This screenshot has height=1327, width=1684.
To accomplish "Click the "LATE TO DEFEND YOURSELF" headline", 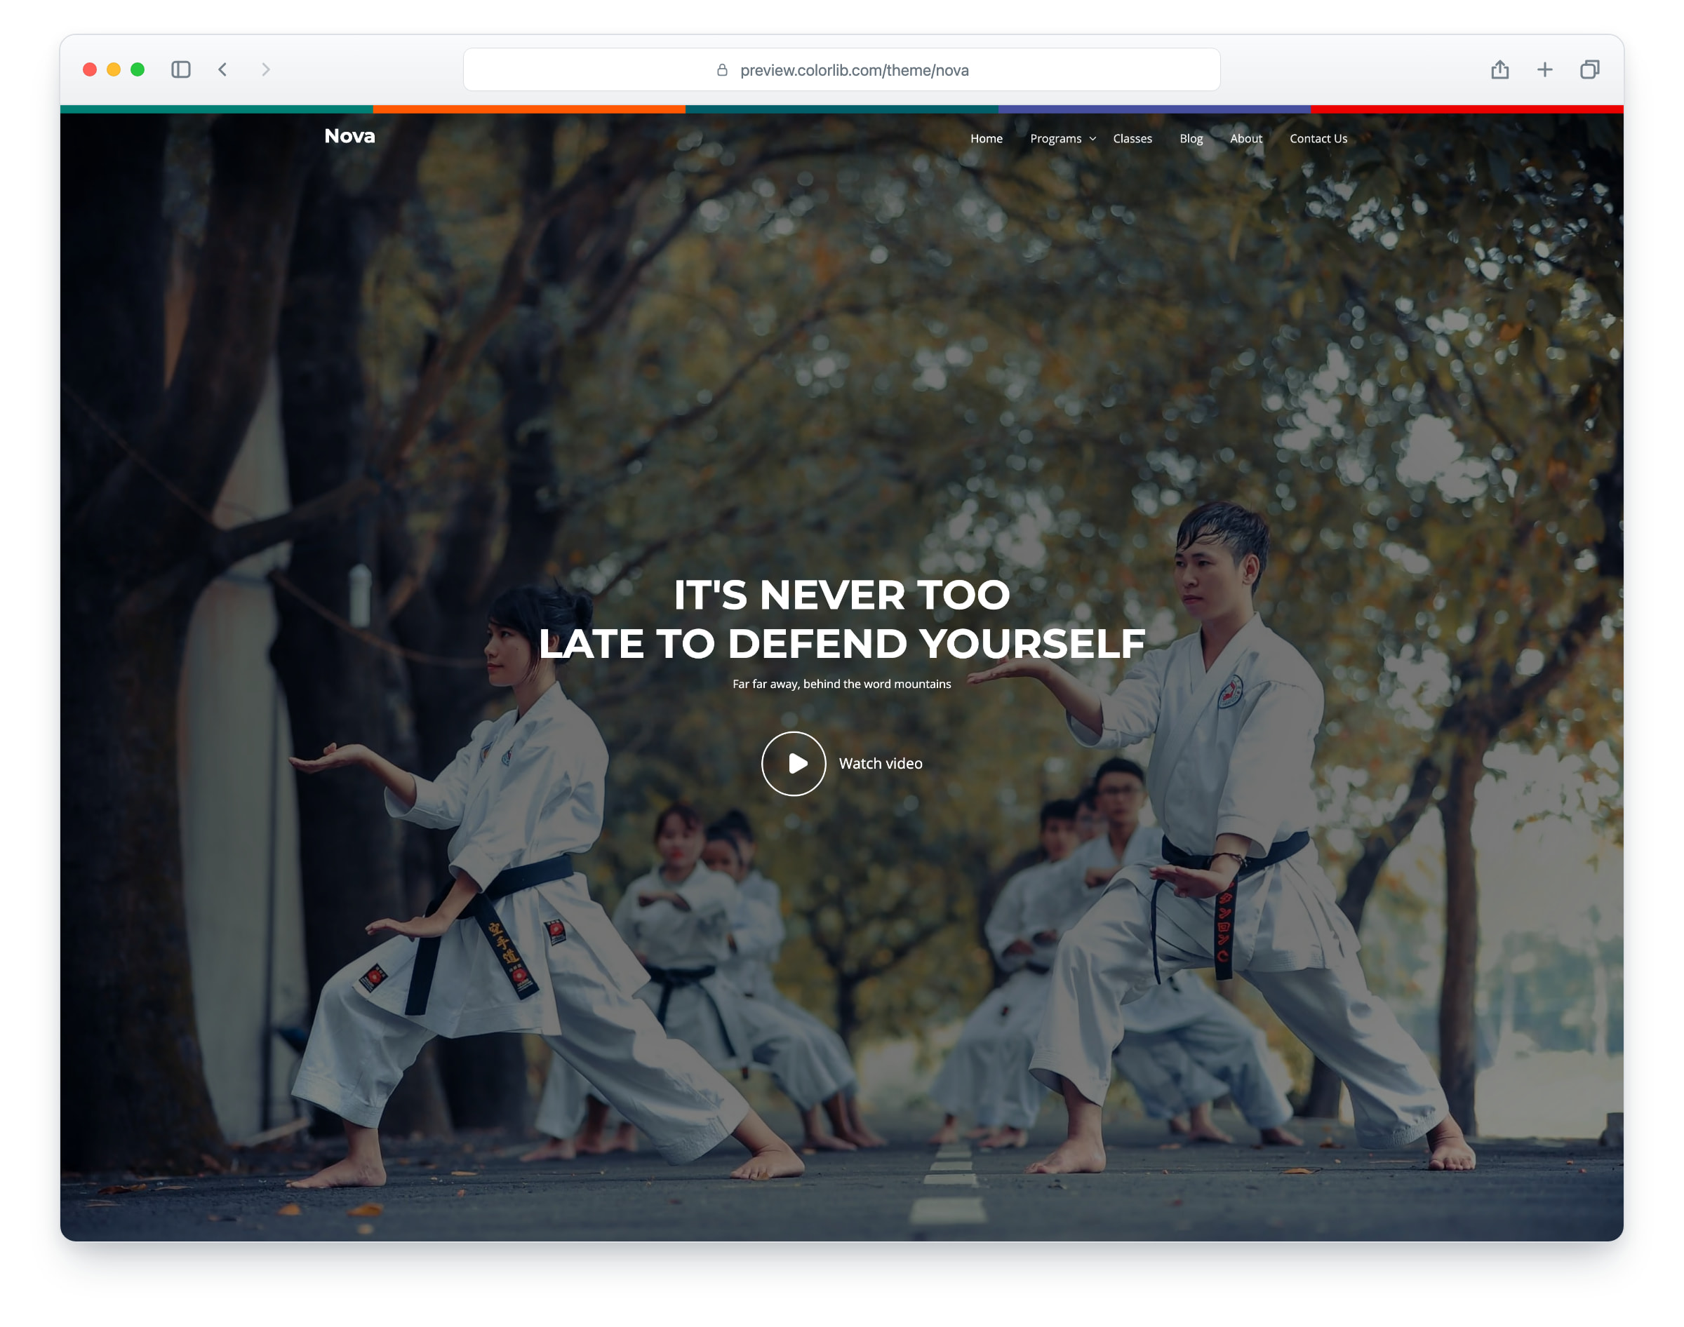I will 841,644.
